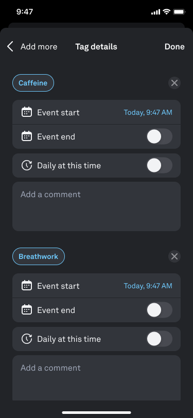Screen dimensions: 193x418
Task: Tap Breathwork daily repeat clock icon
Action: (27, 339)
